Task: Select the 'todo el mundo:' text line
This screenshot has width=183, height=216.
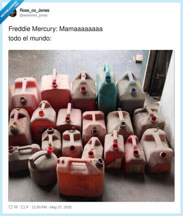Action: point(30,38)
